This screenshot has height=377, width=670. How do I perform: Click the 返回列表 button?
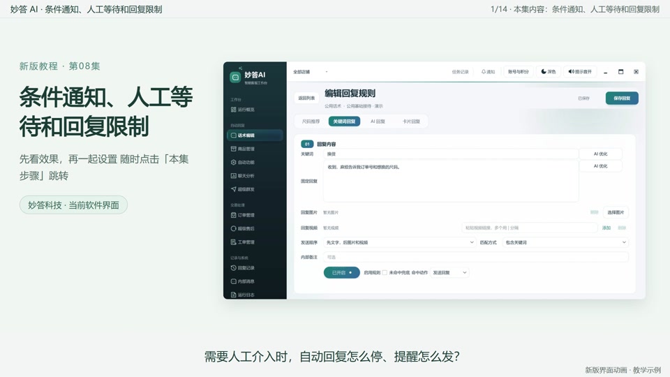coord(306,98)
